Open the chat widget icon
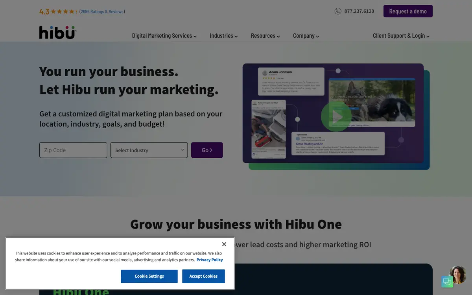The height and width of the screenshot is (295, 472). 448,282
